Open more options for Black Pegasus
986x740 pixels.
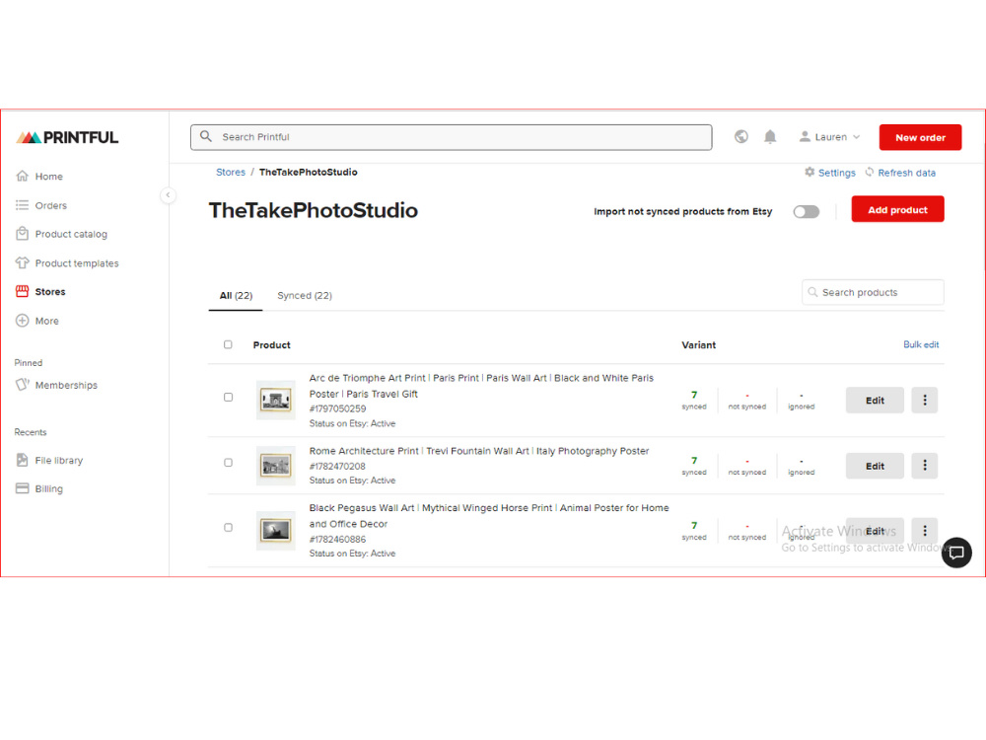925,531
